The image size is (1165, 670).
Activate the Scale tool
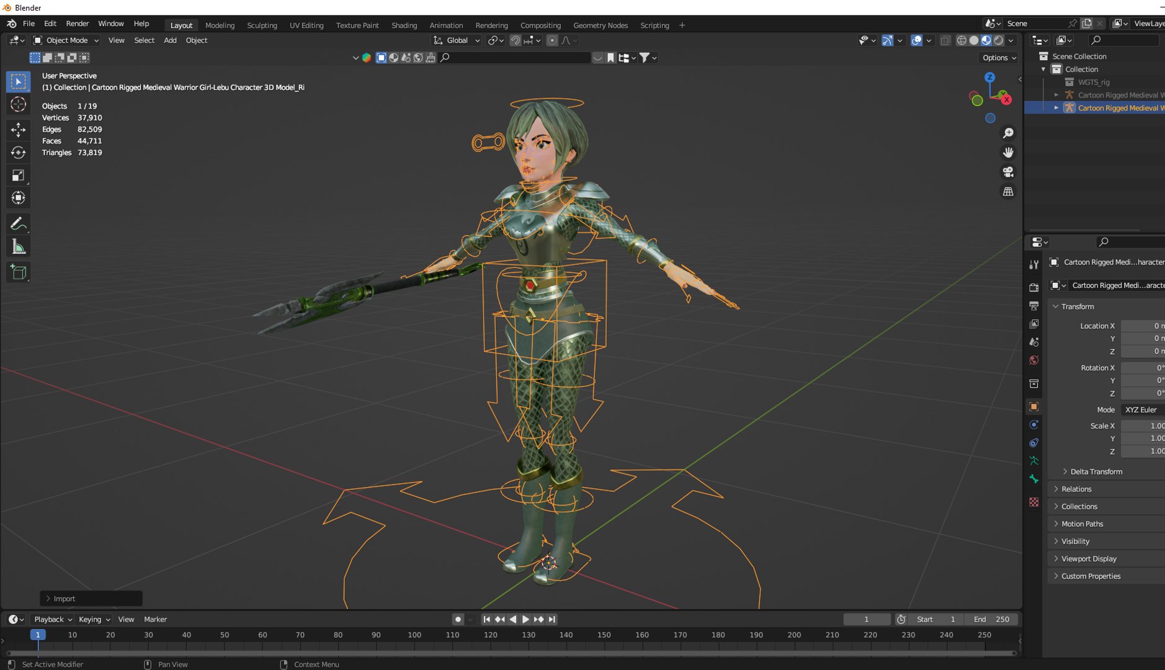click(18, 176)
